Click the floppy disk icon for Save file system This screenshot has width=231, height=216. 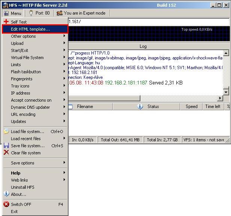pyautogui.click(x=6, y=145)
